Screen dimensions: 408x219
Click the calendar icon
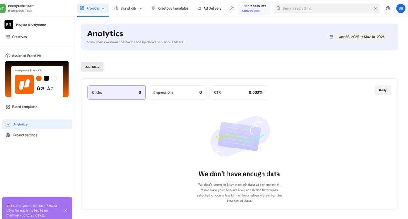pyautogui.click(x=331, y=37)
